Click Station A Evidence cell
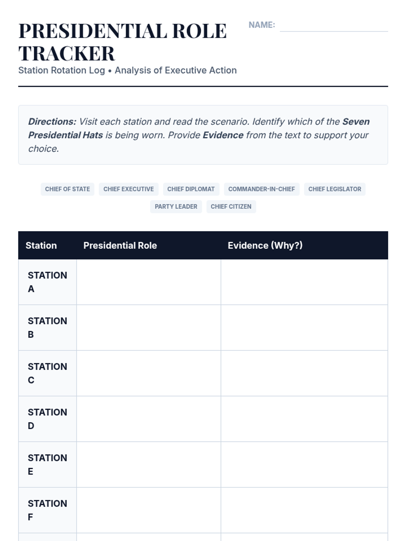 click(304, 282)
